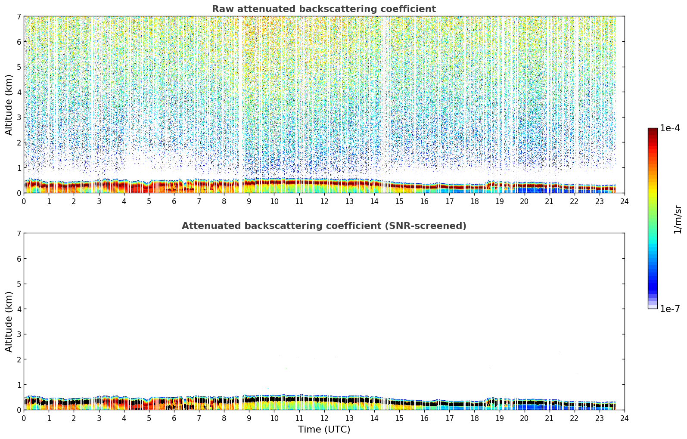This screenshot has height=439, width=687.
Task: Click the bottom plot's 'Altitude (km)' label
Action: pyautogui.click(x=9, y=322)
